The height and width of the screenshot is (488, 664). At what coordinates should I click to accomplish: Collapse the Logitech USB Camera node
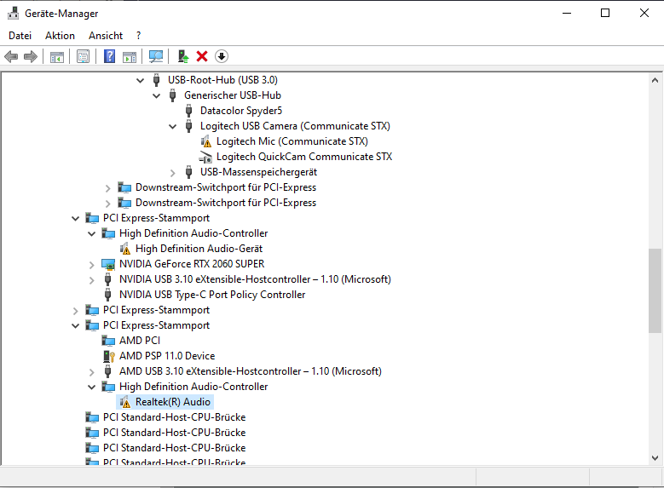click(173, 126)
